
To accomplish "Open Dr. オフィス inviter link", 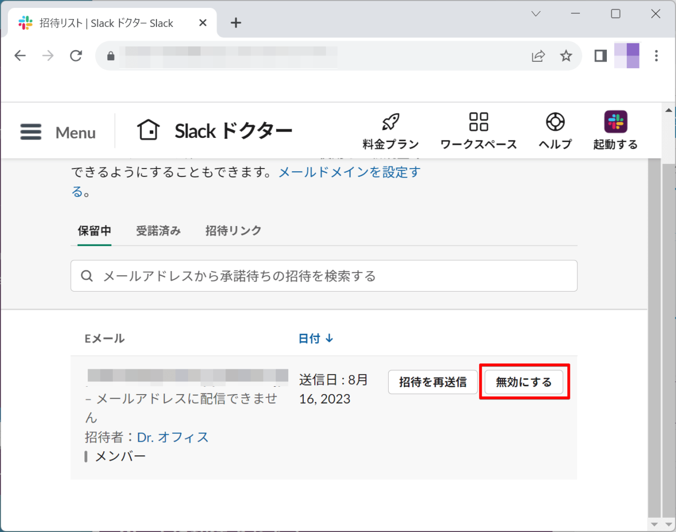I will click(x=173, y=437).
